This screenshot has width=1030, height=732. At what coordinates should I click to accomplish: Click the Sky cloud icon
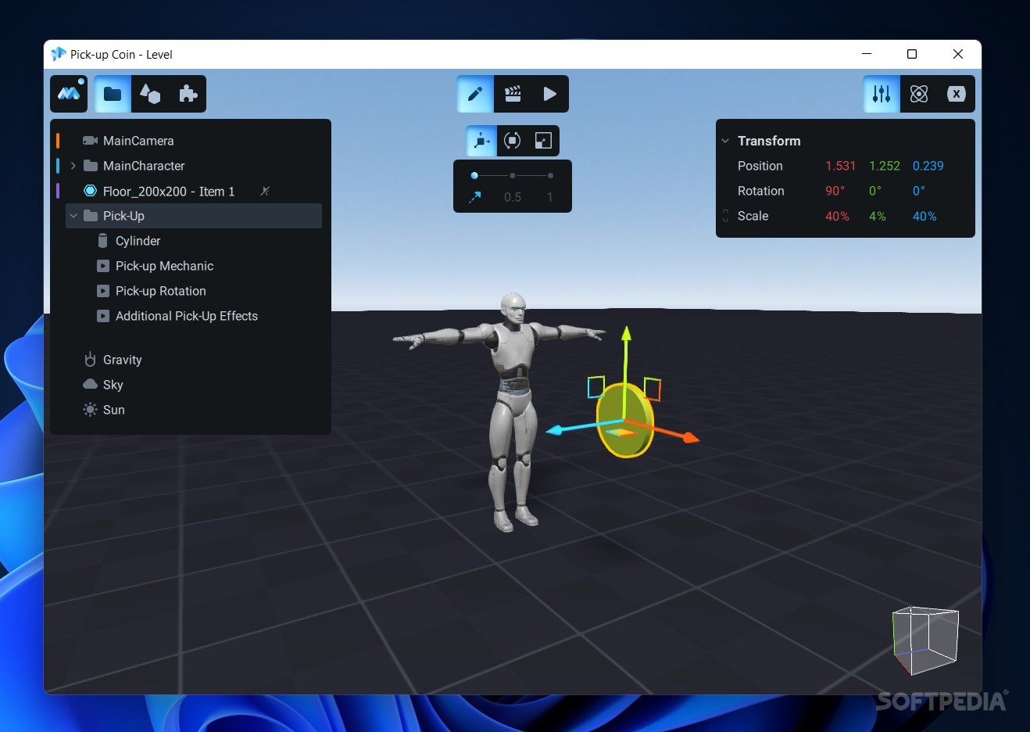pos(90,384)
